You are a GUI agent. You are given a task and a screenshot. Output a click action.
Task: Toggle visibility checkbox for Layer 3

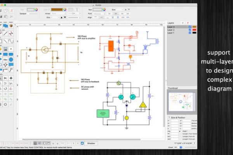[x=190, y=27]
